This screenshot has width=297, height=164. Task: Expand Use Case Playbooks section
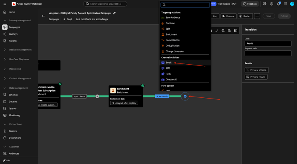coord(5,59)
